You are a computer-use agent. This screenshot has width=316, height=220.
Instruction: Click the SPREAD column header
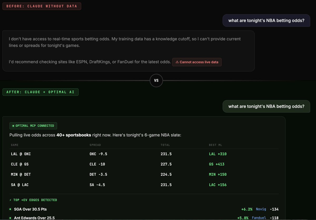coord(95,145)
